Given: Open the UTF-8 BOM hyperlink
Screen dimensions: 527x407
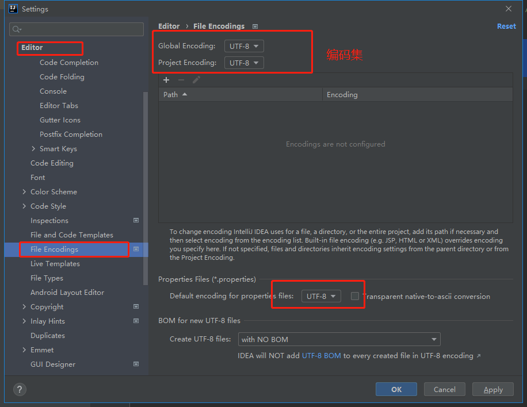Looking at the screenshot, I should coord(321,356).
